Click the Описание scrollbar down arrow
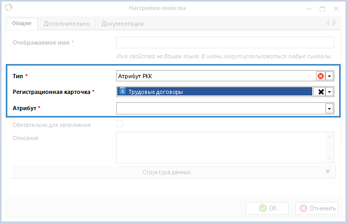347x223 pixels. point(330,158)
